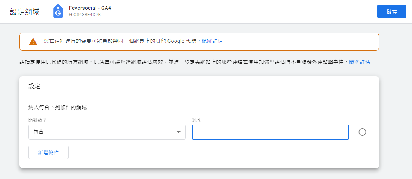The height and width of the screenshot is (179, 412).
Task: Click the dropdown arrow in the 包含 field
Action: 178,132
